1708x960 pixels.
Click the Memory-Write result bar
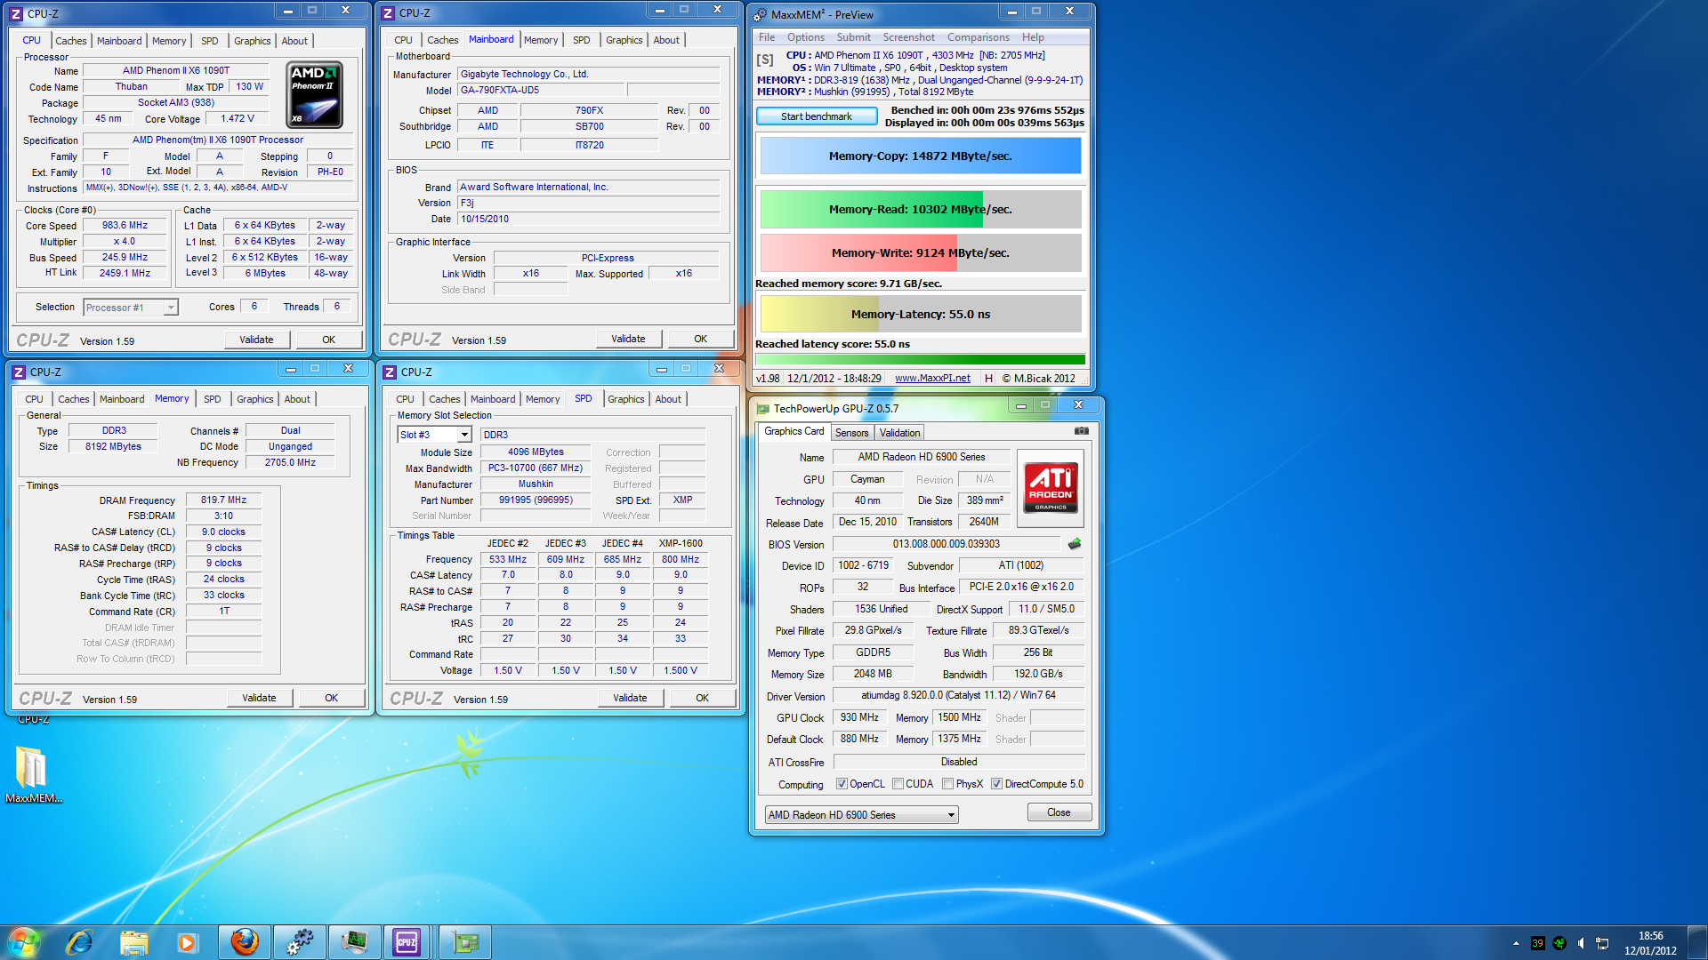(x=921, y=252)
